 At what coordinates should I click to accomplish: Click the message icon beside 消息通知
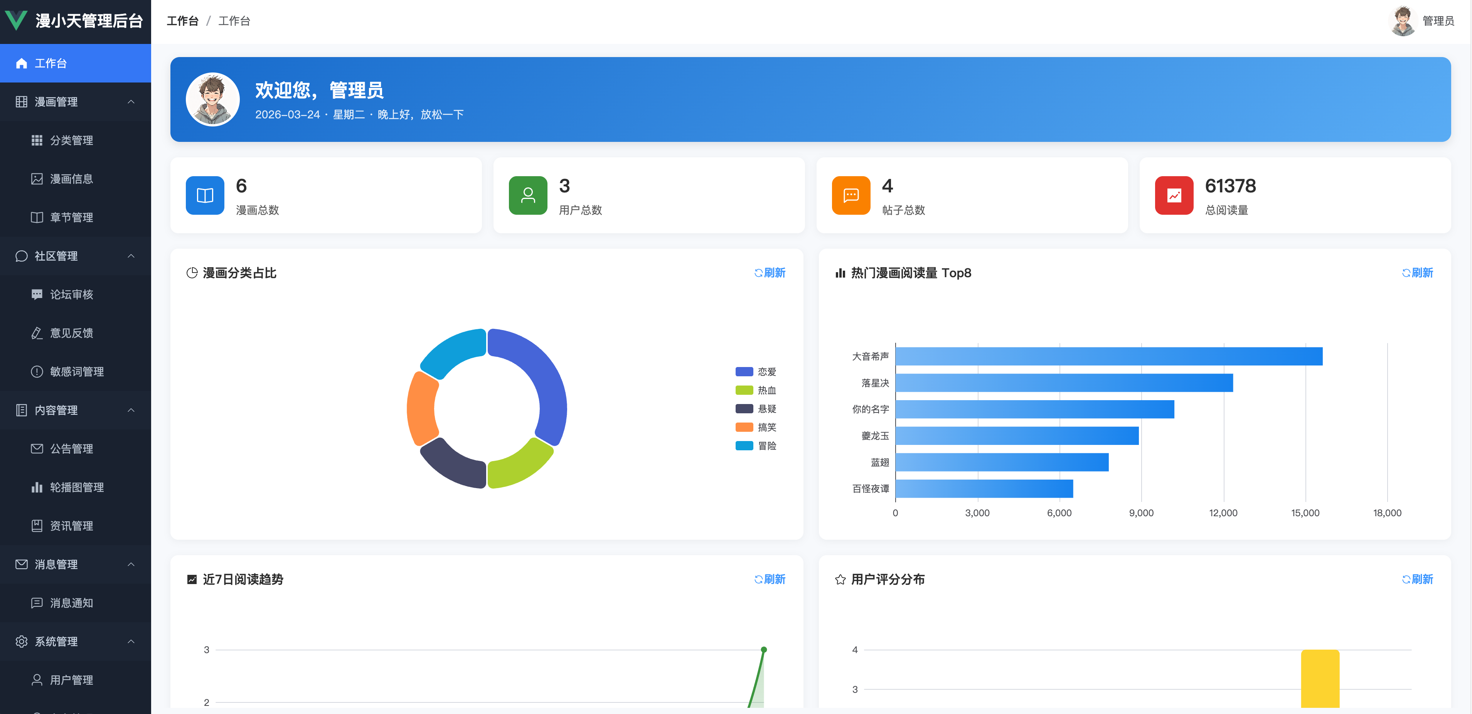37,603
